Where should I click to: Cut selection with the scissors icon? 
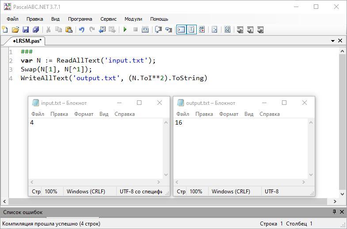tap(48, 30)
